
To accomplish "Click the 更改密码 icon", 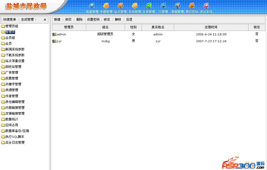I will click(x=192, y=6).
